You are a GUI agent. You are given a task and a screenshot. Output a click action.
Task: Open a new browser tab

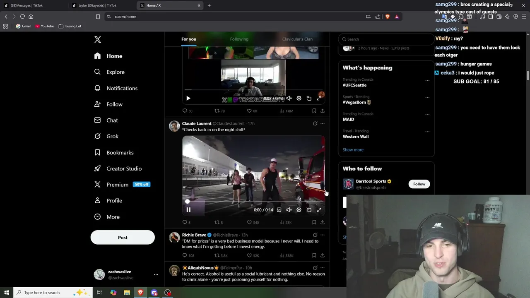coord(209,5)
